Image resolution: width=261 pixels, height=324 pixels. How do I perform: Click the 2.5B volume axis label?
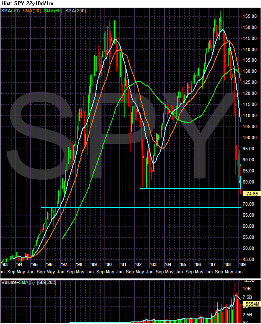[247, 315]
